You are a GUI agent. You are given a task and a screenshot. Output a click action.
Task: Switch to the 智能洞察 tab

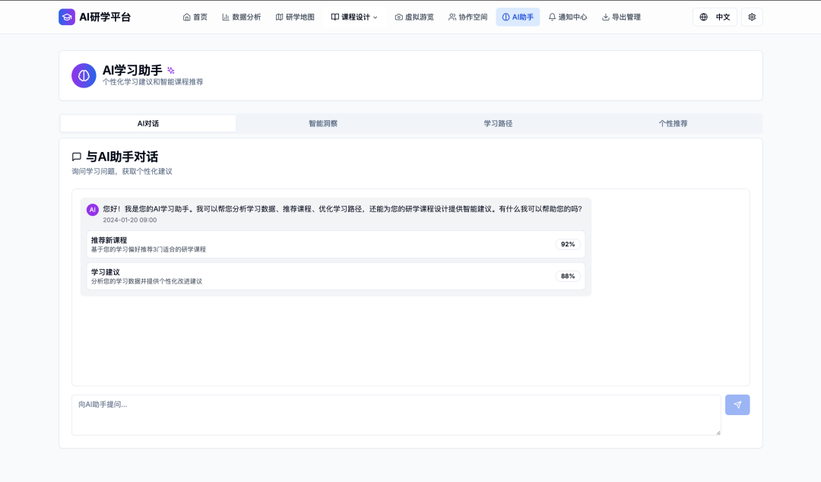pos(323,123)
